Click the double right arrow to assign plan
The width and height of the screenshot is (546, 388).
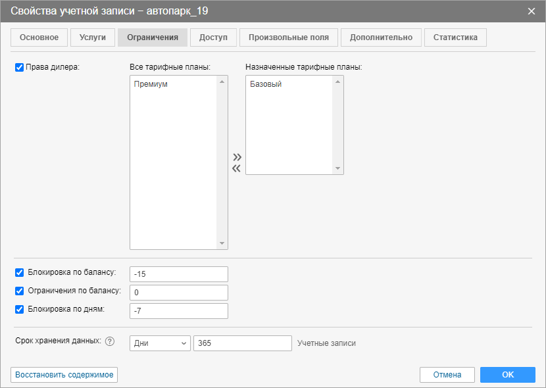pyautogui.click(x=237, y=157)
